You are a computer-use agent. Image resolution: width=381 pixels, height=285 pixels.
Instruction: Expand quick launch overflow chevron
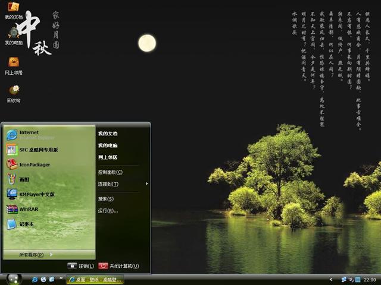61,278
